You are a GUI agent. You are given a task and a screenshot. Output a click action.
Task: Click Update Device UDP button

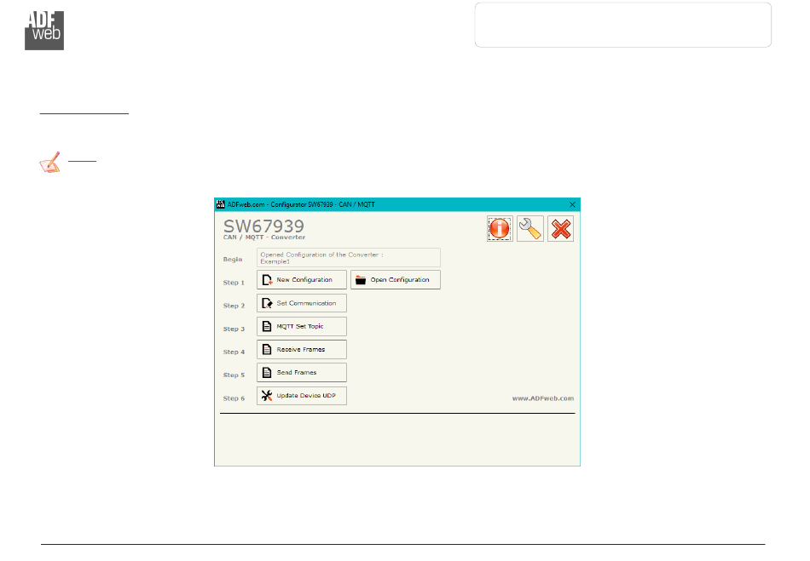pos(302,396)
